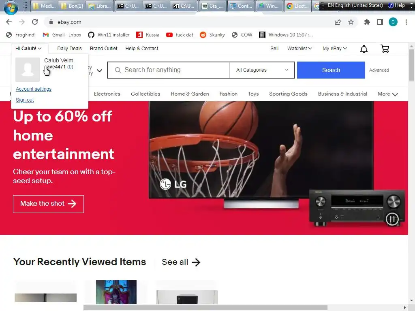Click the horizontal scrollbar at the bottom
This screenshot has height=311, width=415.
(x=205, y=308)
